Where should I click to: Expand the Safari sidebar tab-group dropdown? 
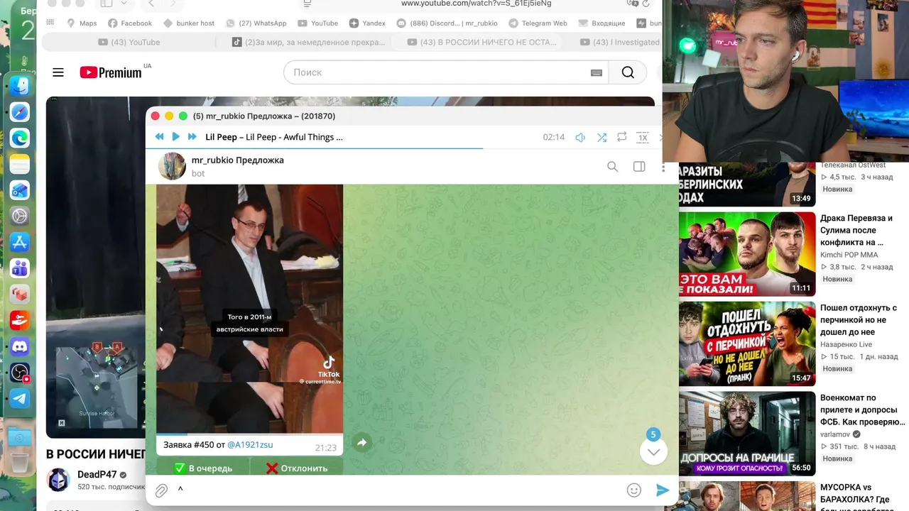[x=124, y=4]
